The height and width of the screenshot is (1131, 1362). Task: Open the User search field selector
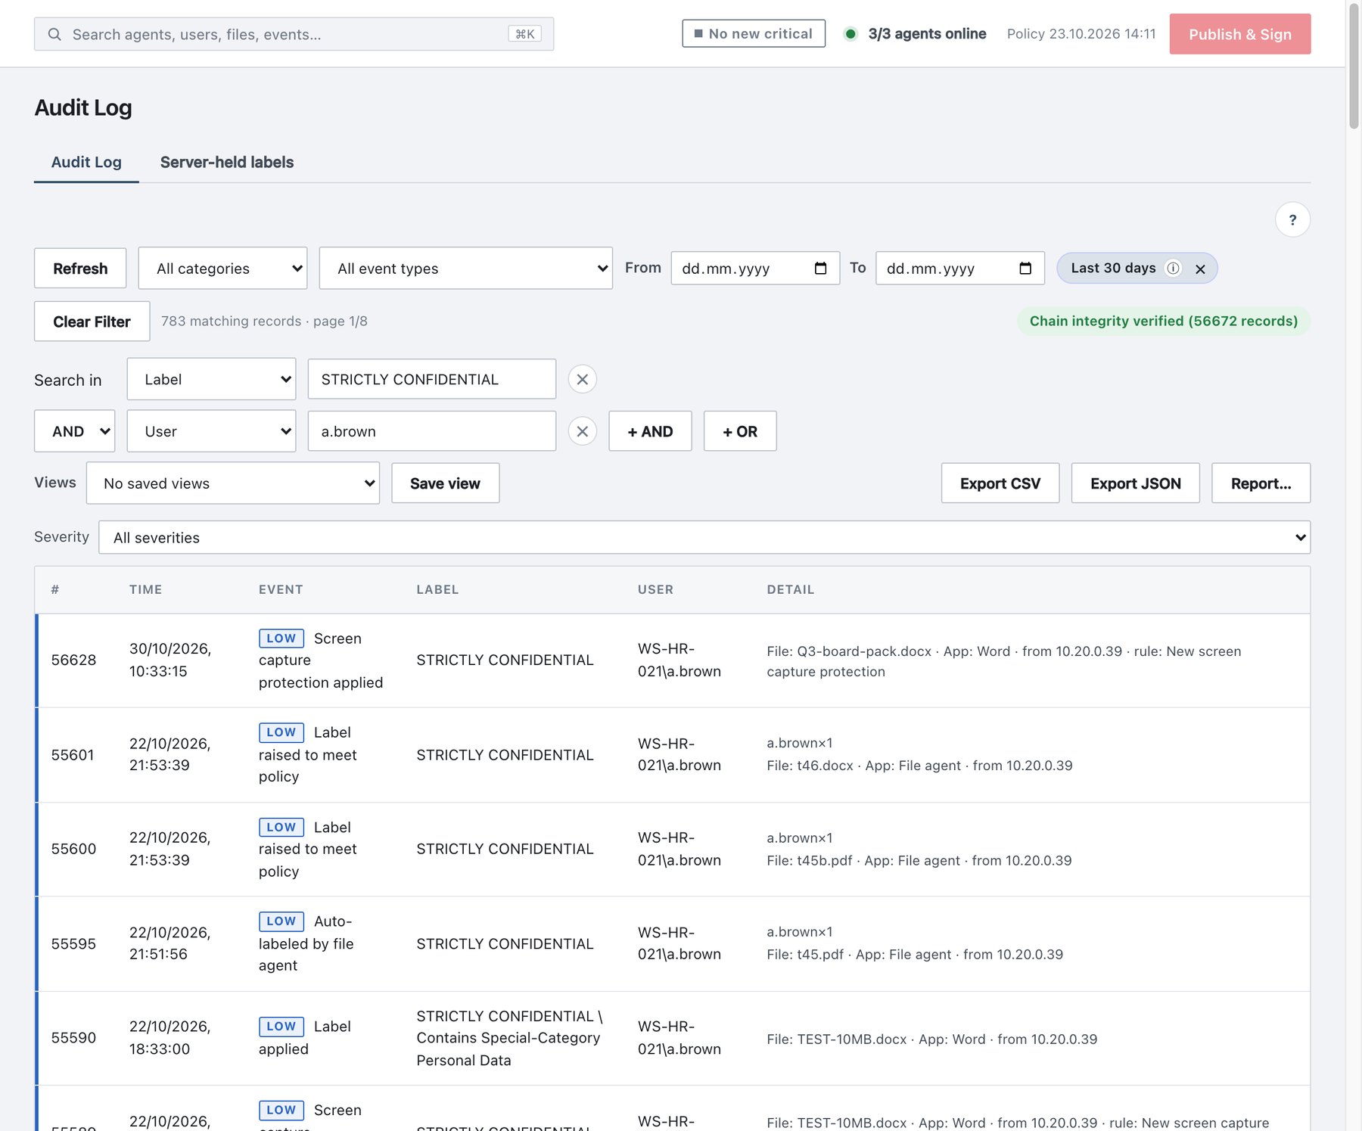pyautogui.click(x=211, y=431)
